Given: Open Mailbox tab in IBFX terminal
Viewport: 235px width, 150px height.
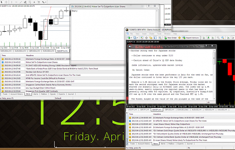Looking at the screenshot, I should point(171,144).
